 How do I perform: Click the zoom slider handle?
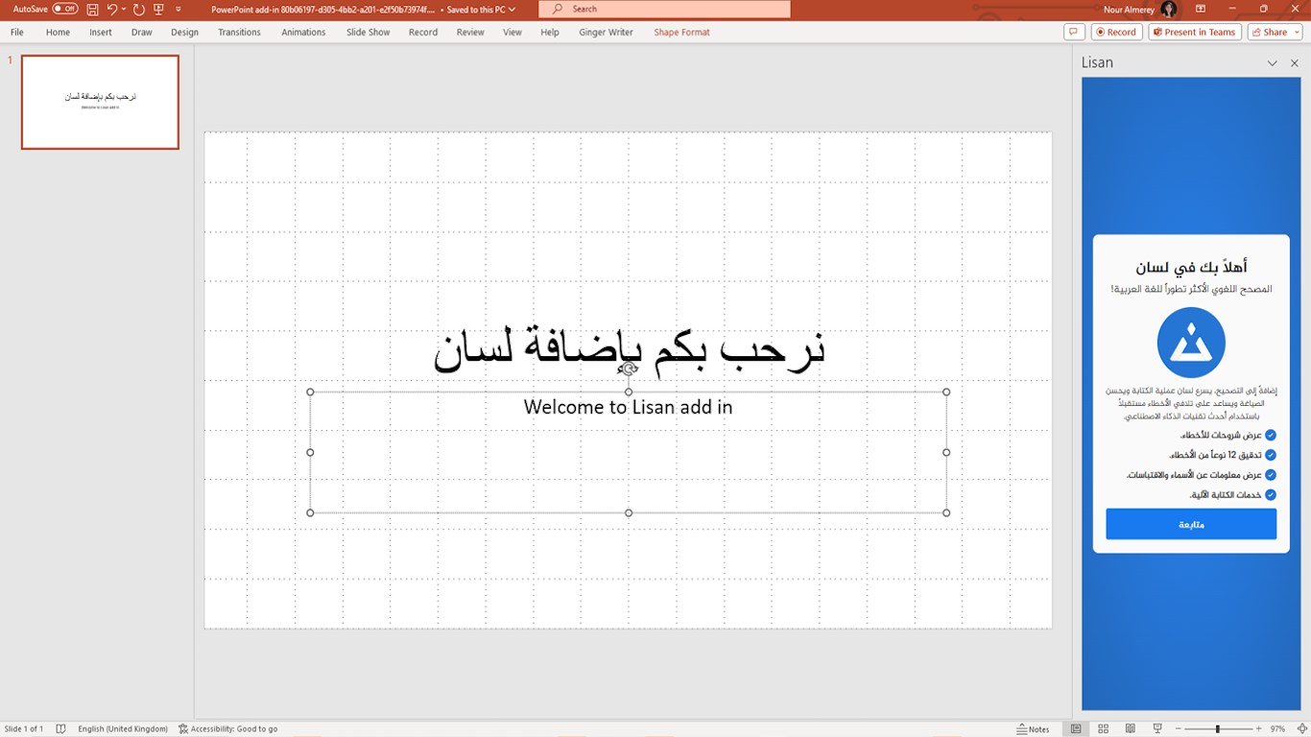pyautogui.click(x=1217, y=729)
